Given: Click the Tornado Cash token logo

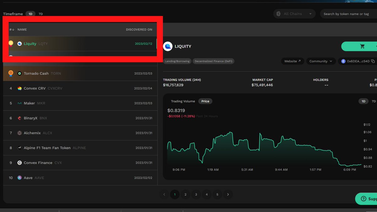Looking at the screenshot, I should [19, 73].
